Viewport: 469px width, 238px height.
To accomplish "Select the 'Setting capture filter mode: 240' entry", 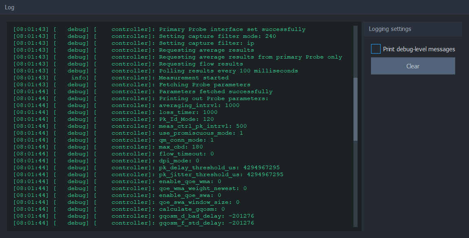I will [x=145, y=36].
